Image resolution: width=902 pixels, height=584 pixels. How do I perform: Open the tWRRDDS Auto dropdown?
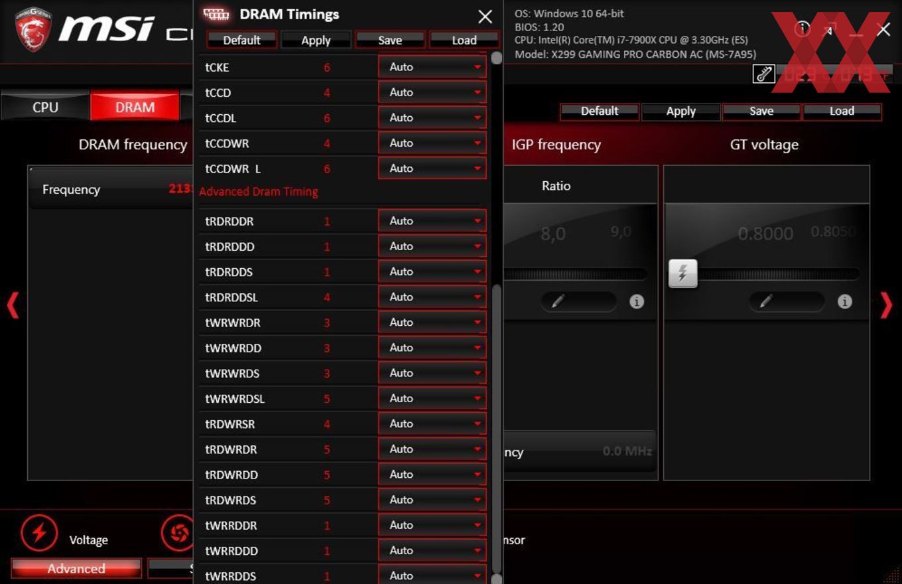[432, 575]
